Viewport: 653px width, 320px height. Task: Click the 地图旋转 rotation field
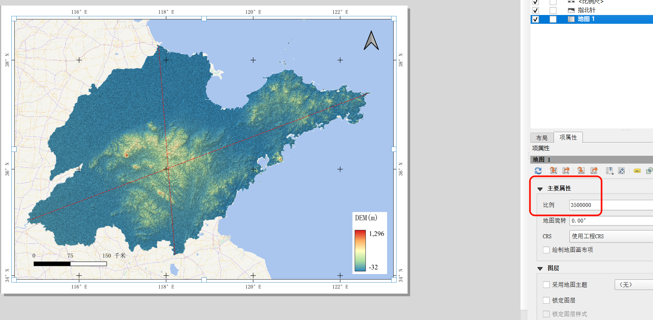click(611, 221)
